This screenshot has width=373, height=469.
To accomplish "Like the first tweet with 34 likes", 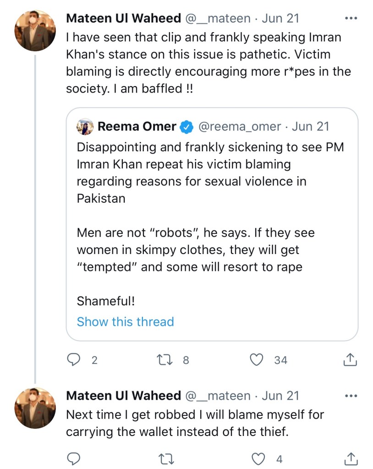I will pos(257,360).
